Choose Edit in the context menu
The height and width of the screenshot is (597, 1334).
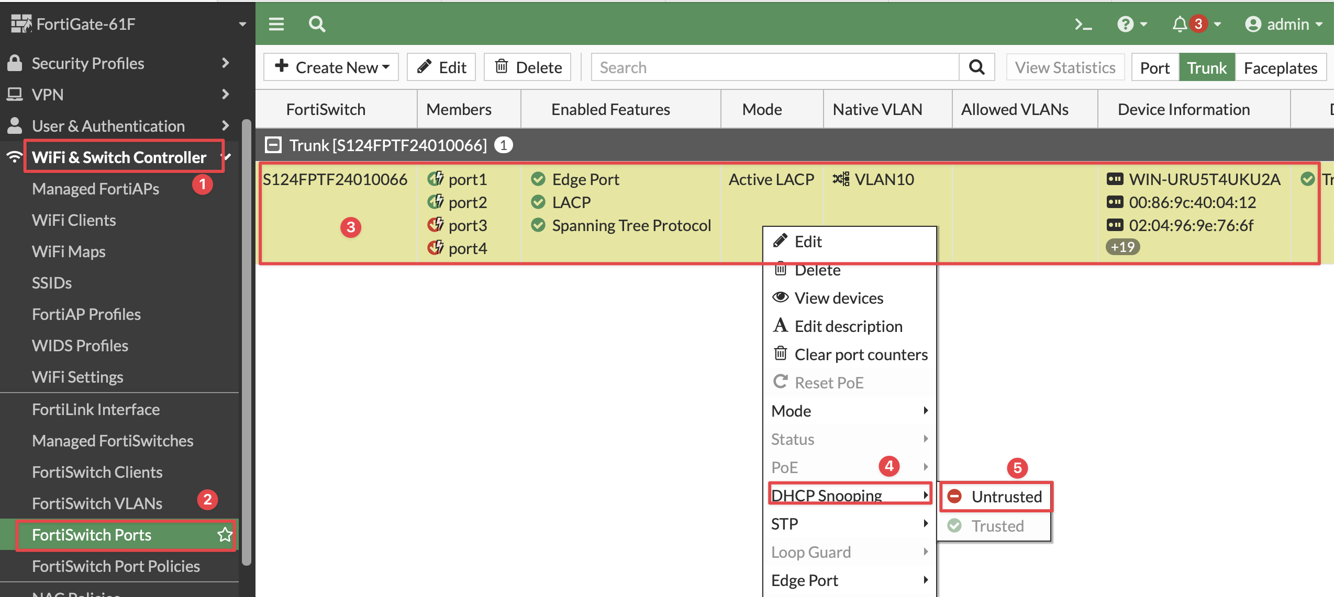(x=849, y=242)
